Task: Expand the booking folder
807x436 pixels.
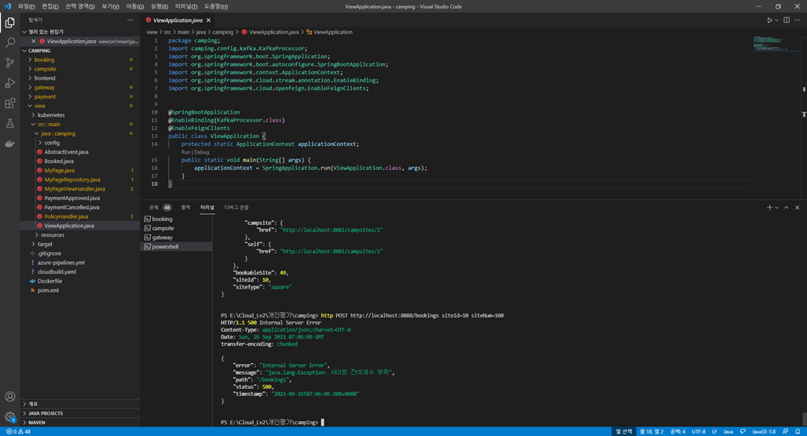Action: tap(44, 60)
